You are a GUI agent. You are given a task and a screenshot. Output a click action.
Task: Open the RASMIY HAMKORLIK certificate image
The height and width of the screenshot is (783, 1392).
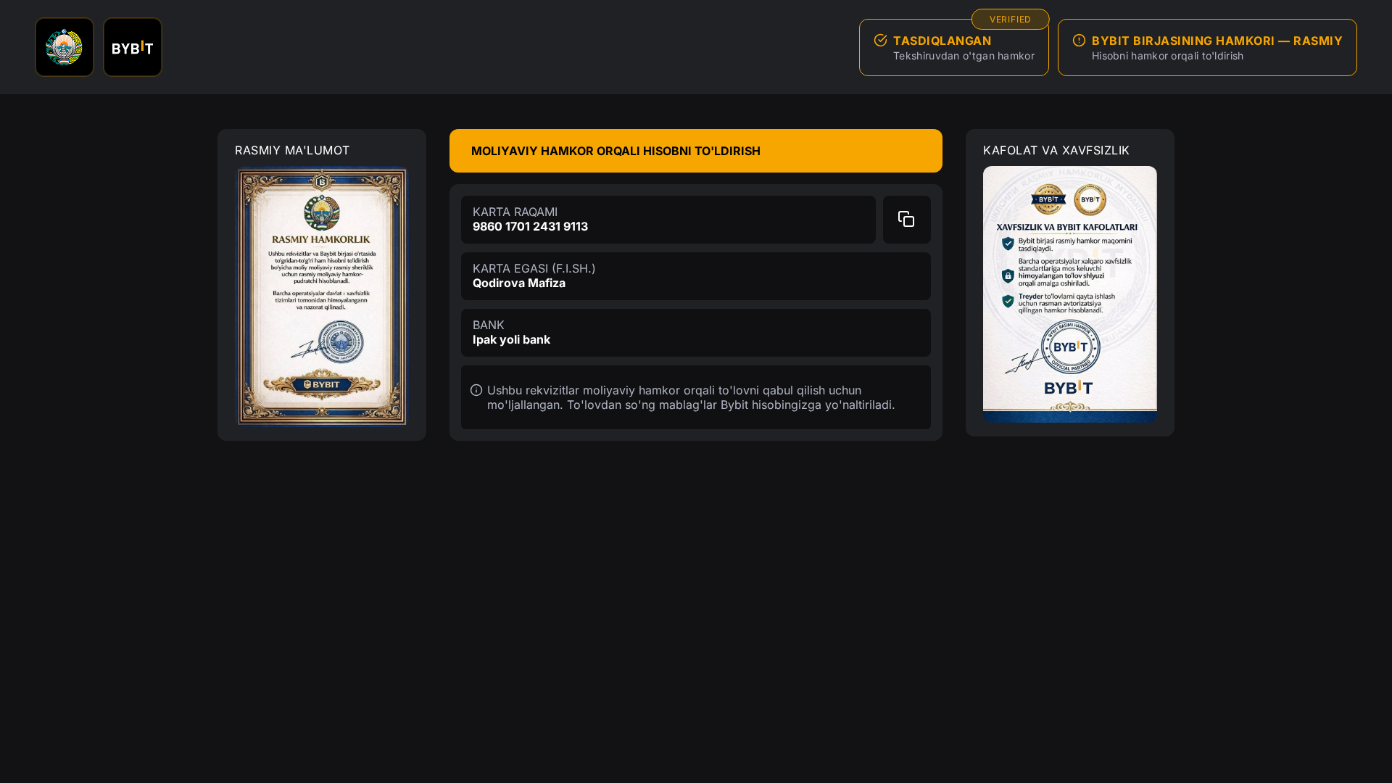coord(322,297)
